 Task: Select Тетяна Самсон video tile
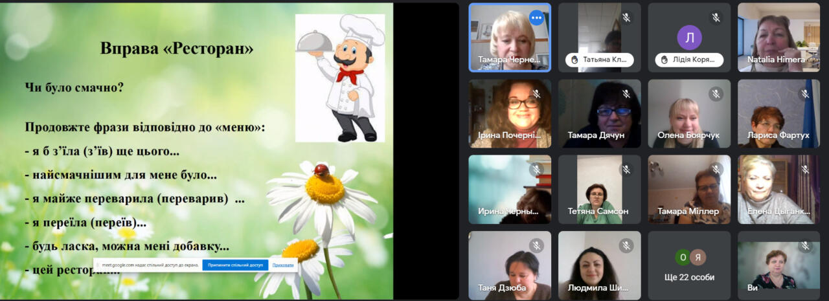pyautogui.click(x=600, y=190)
